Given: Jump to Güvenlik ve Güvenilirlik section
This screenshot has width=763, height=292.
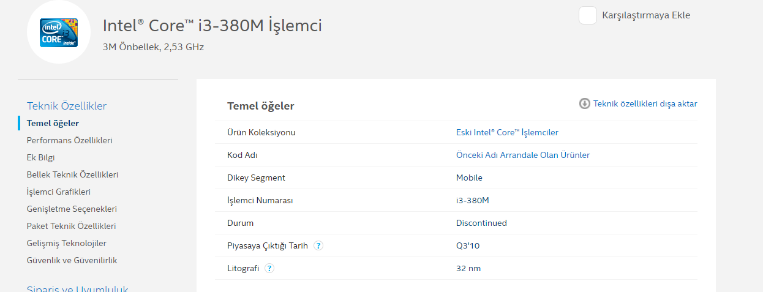Looking at the screenshot, I should (72, 260).
